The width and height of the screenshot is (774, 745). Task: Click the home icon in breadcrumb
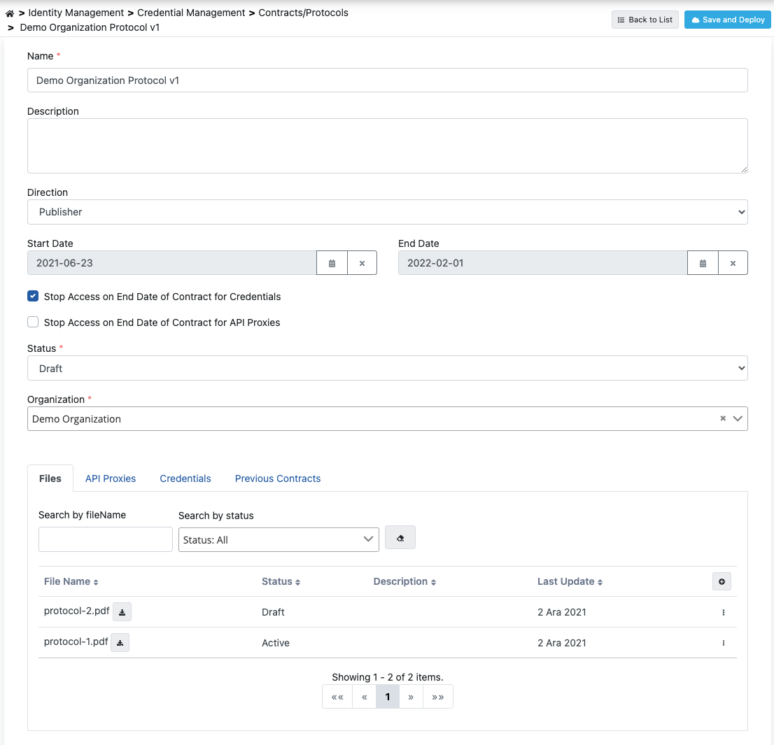(x=10, y=13)
